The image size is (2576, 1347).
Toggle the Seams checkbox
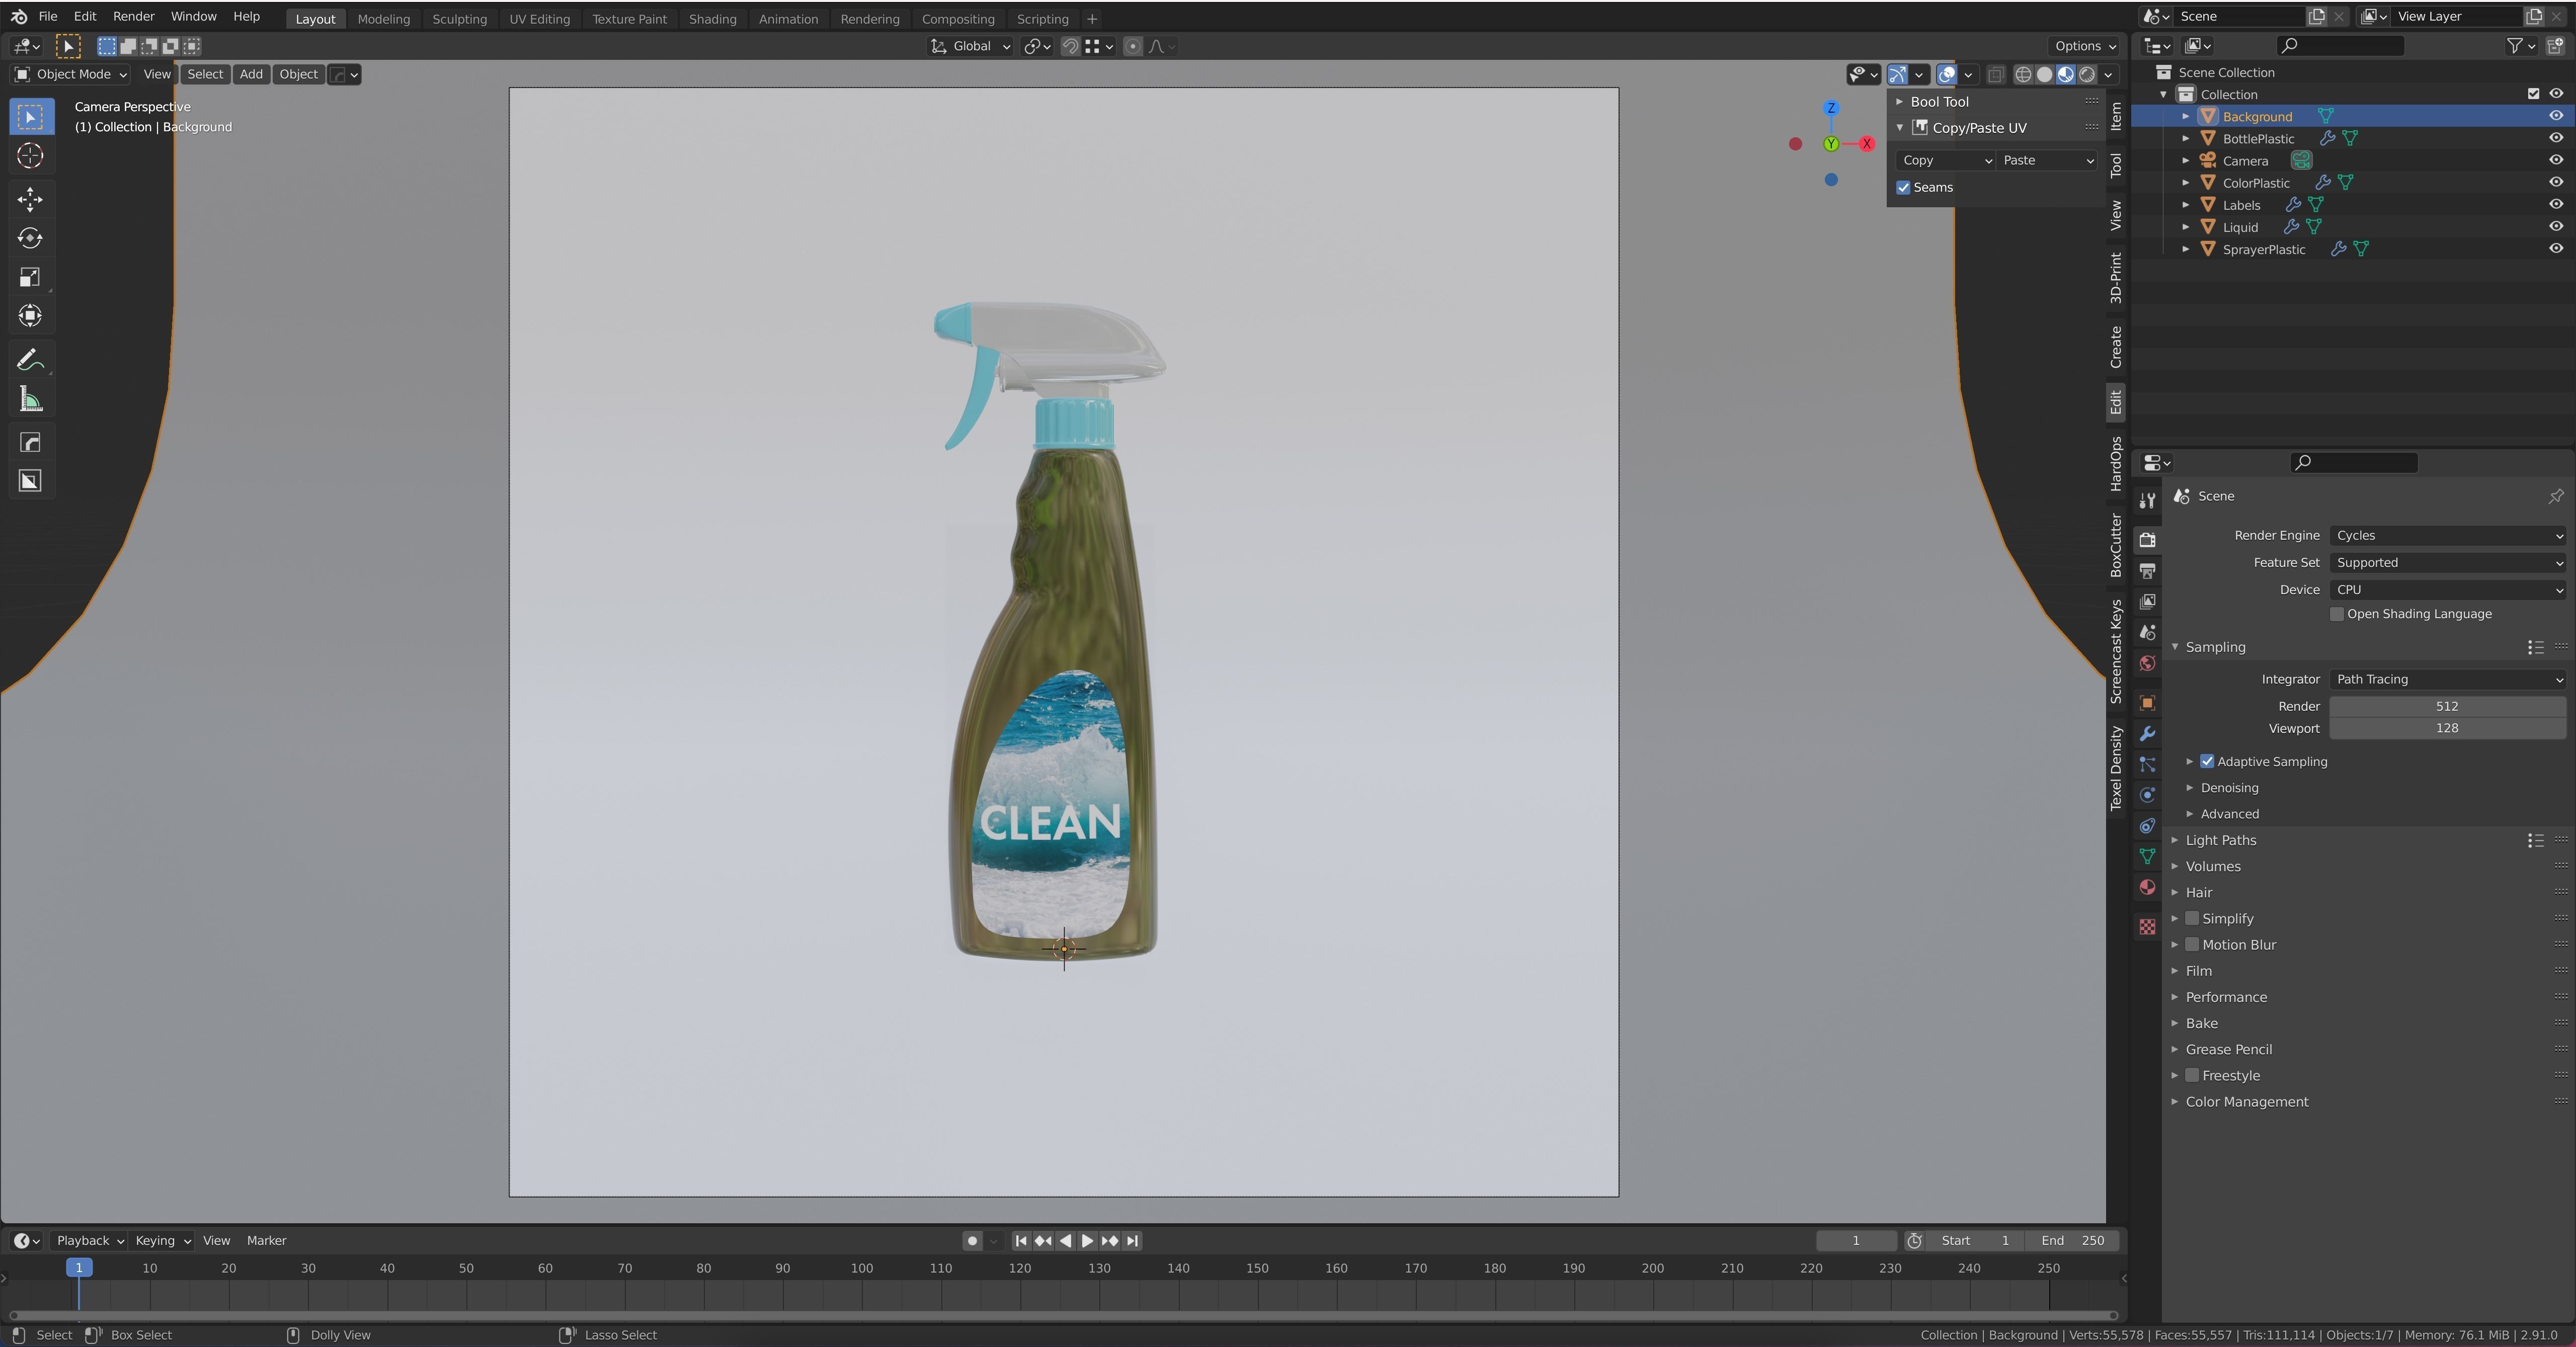coord(1903,188)
